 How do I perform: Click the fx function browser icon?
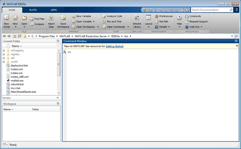click(65, 52)
